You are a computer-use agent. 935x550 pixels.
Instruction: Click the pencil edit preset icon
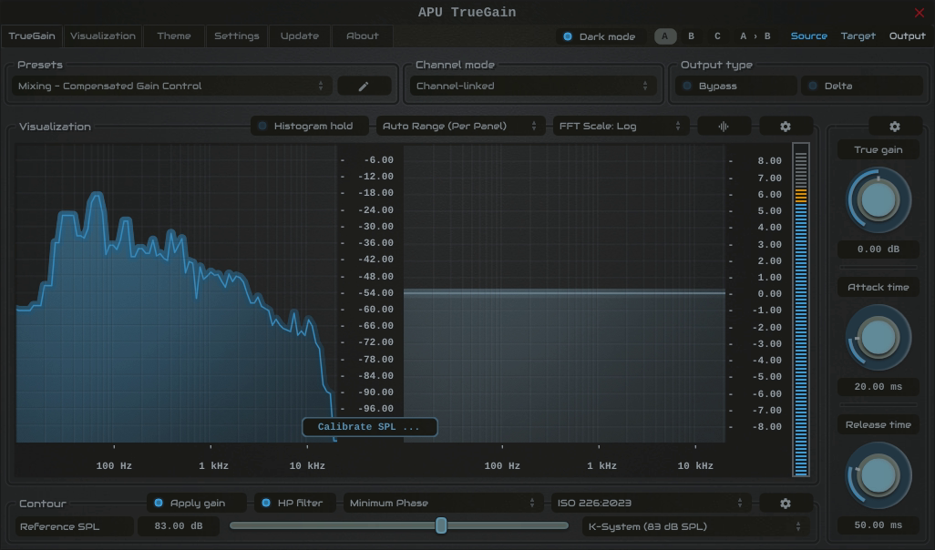click(x=364, y=87)
